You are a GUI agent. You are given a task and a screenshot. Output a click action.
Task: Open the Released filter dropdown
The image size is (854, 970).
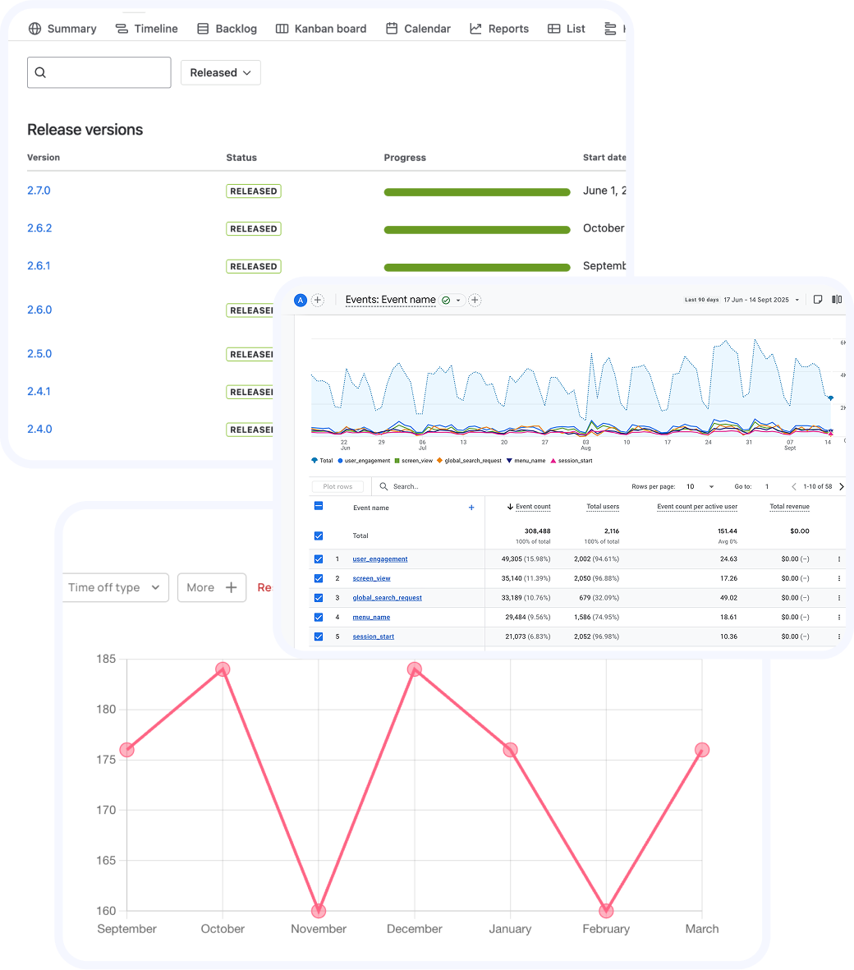(220, 72)
